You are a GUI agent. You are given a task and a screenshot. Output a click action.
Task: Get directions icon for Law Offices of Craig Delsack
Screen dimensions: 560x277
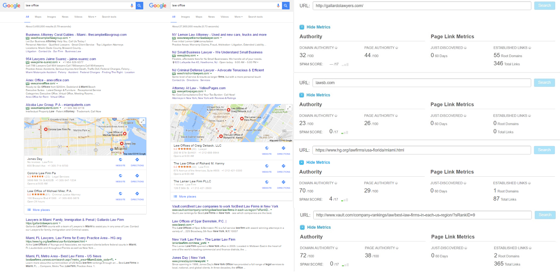[x=283, y=148]
